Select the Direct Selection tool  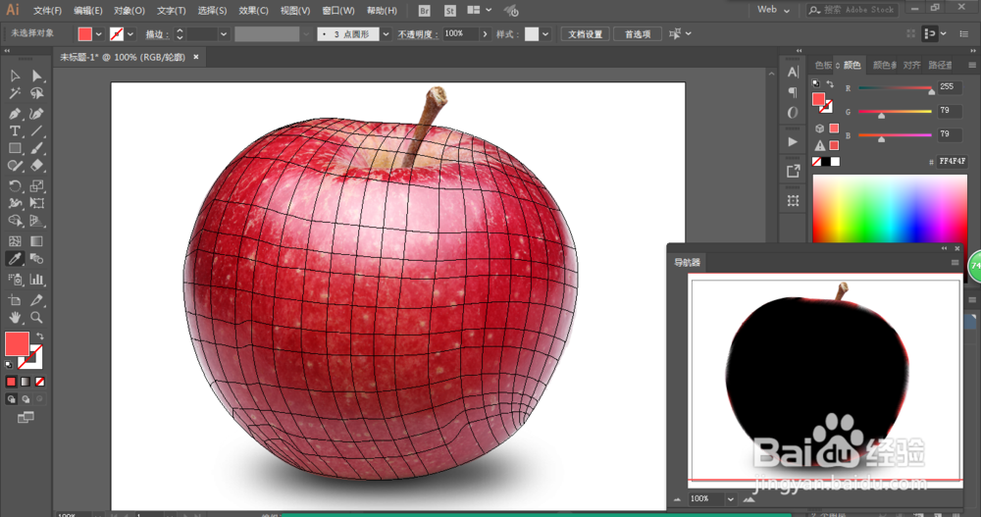[37, 76]
